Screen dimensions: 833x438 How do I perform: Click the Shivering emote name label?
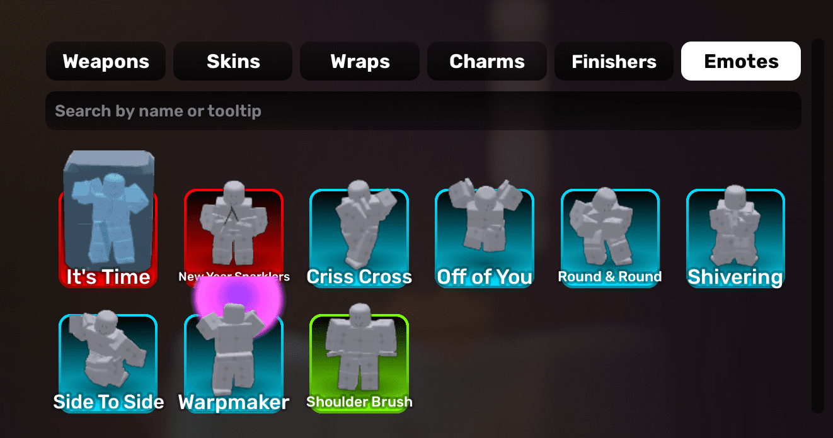point(735,277)
